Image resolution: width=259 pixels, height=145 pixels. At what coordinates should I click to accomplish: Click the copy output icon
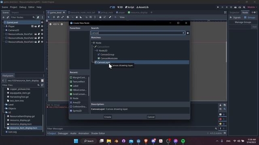pyautogui.click(x=225, y=105)
